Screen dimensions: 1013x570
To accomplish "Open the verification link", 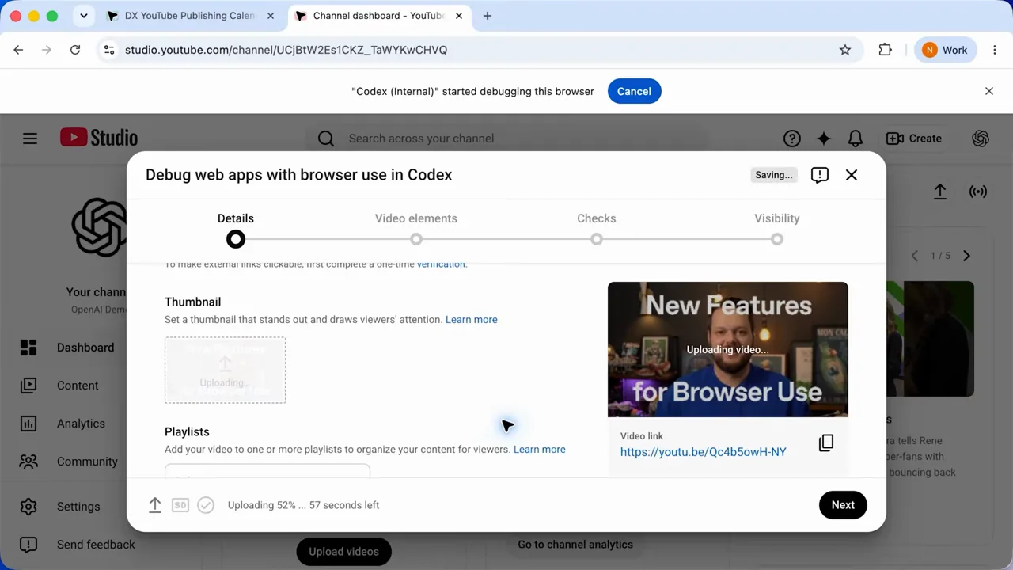I will (441, 264).
